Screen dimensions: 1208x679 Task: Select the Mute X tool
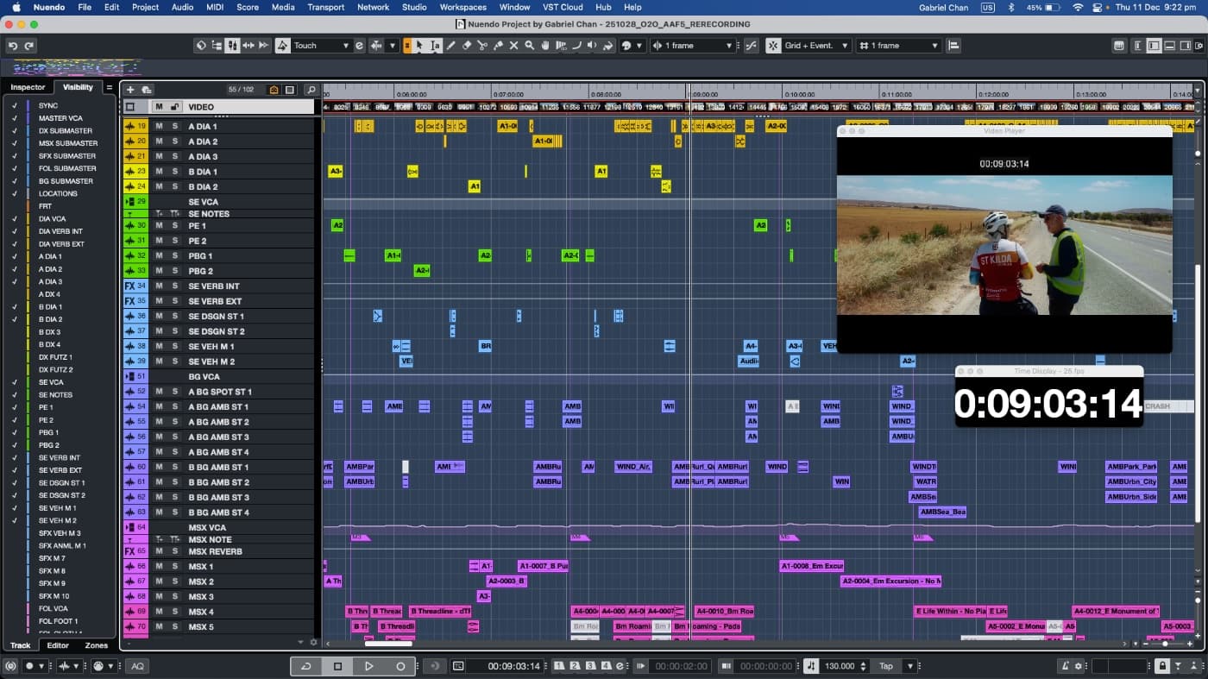513,46
